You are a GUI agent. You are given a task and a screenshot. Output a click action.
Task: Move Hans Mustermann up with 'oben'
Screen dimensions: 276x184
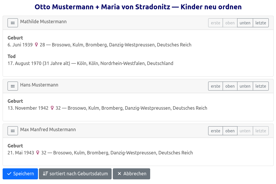click(230, 86)
